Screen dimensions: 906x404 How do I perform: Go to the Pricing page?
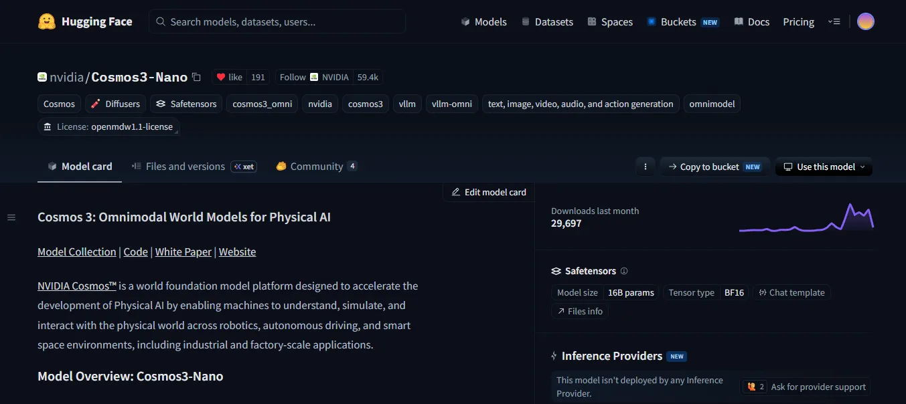798,21
